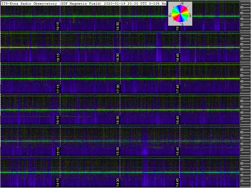
Task: Select the 18:30 time marker label
Action: coord(118,57)
